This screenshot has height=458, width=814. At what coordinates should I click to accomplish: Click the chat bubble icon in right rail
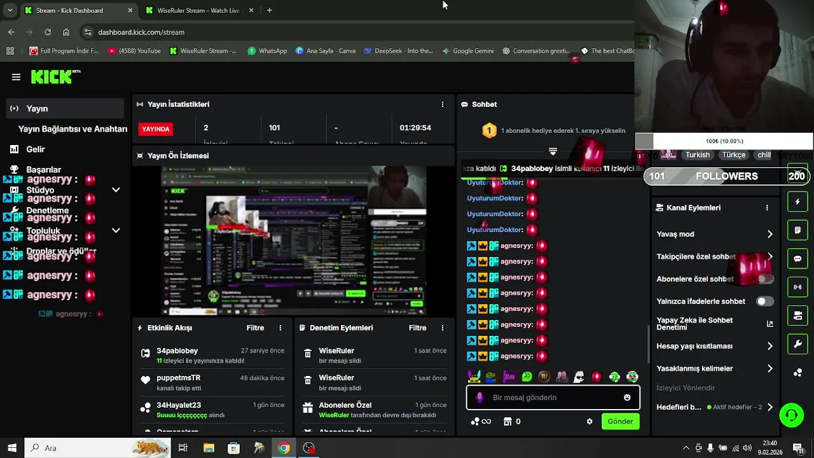pos(797,259)
